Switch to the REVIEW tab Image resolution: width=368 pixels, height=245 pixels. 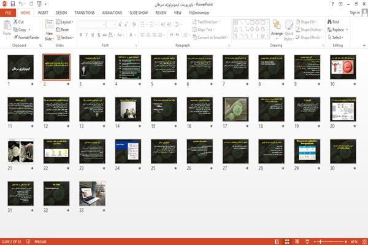[161, 13]
